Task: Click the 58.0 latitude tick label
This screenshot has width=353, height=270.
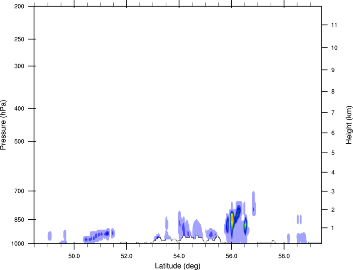Action: pos(284,256)
